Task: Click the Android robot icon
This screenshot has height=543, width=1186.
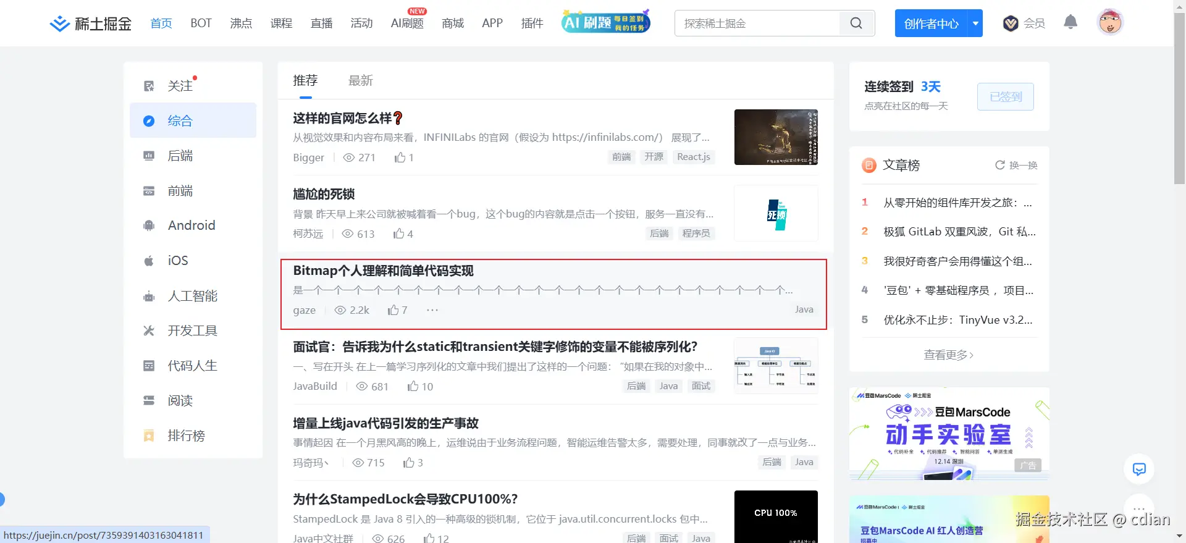Action: 149,225
